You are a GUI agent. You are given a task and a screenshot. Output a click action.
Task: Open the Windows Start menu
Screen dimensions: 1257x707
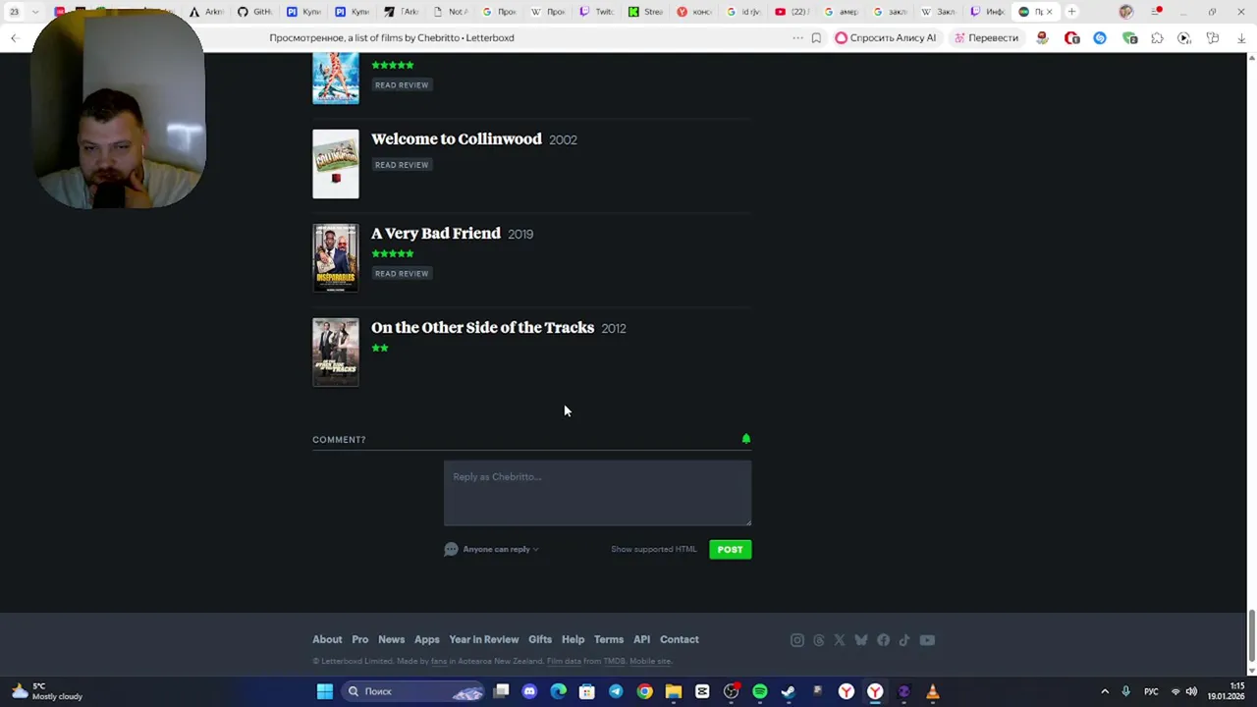324,691
